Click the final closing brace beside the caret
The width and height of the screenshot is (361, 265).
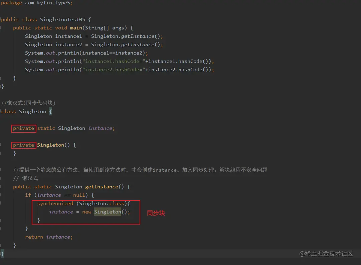pyautogui.click(x=2, y=254)
